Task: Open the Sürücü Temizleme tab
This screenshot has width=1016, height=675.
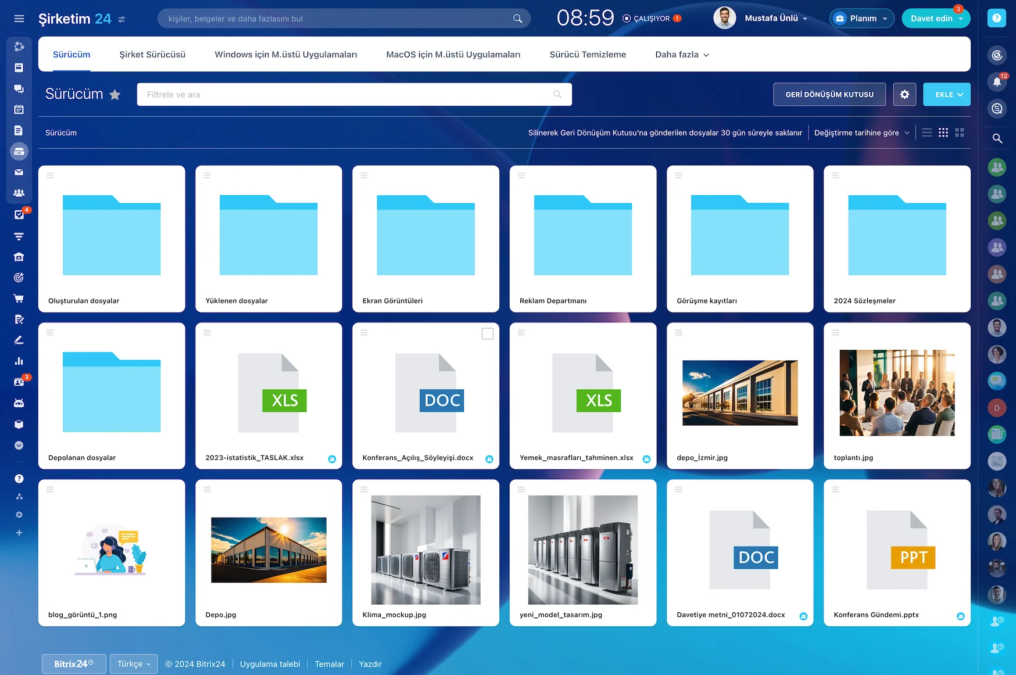Action: point(588,54)
